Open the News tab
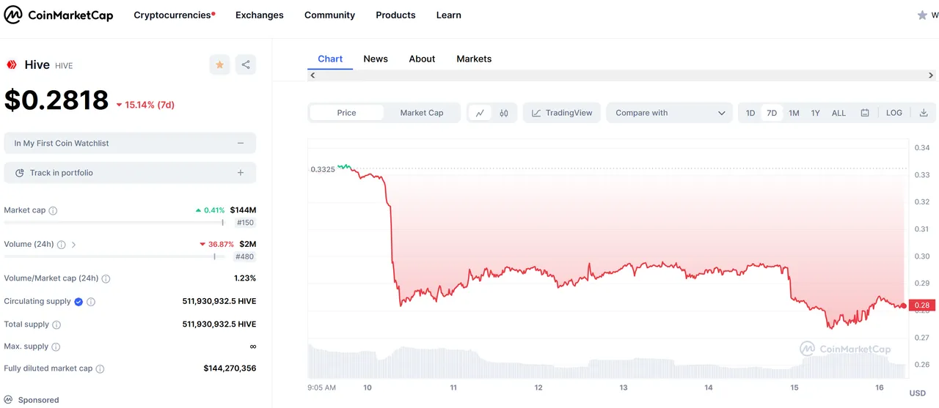939x408 pixels. tap(376, 59)
